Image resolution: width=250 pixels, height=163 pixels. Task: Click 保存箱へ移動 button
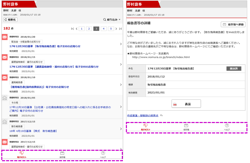233,24
